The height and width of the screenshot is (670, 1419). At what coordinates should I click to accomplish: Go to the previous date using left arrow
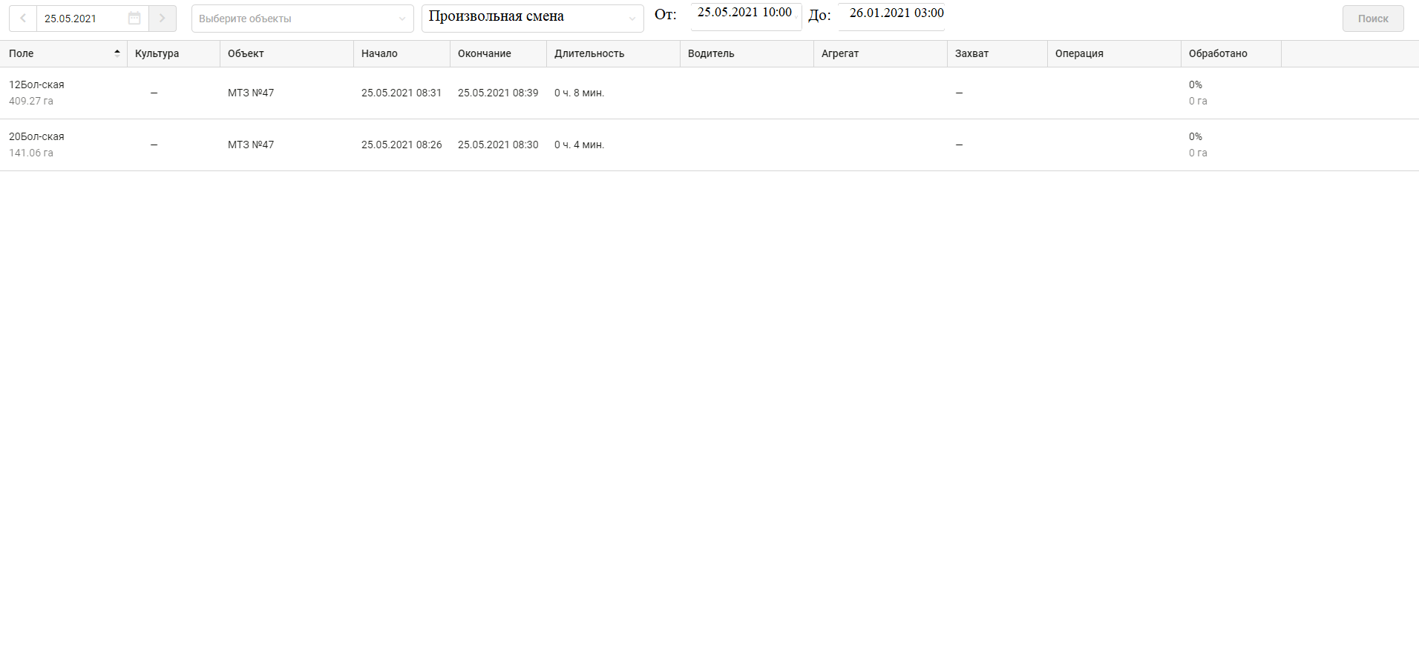23,19
